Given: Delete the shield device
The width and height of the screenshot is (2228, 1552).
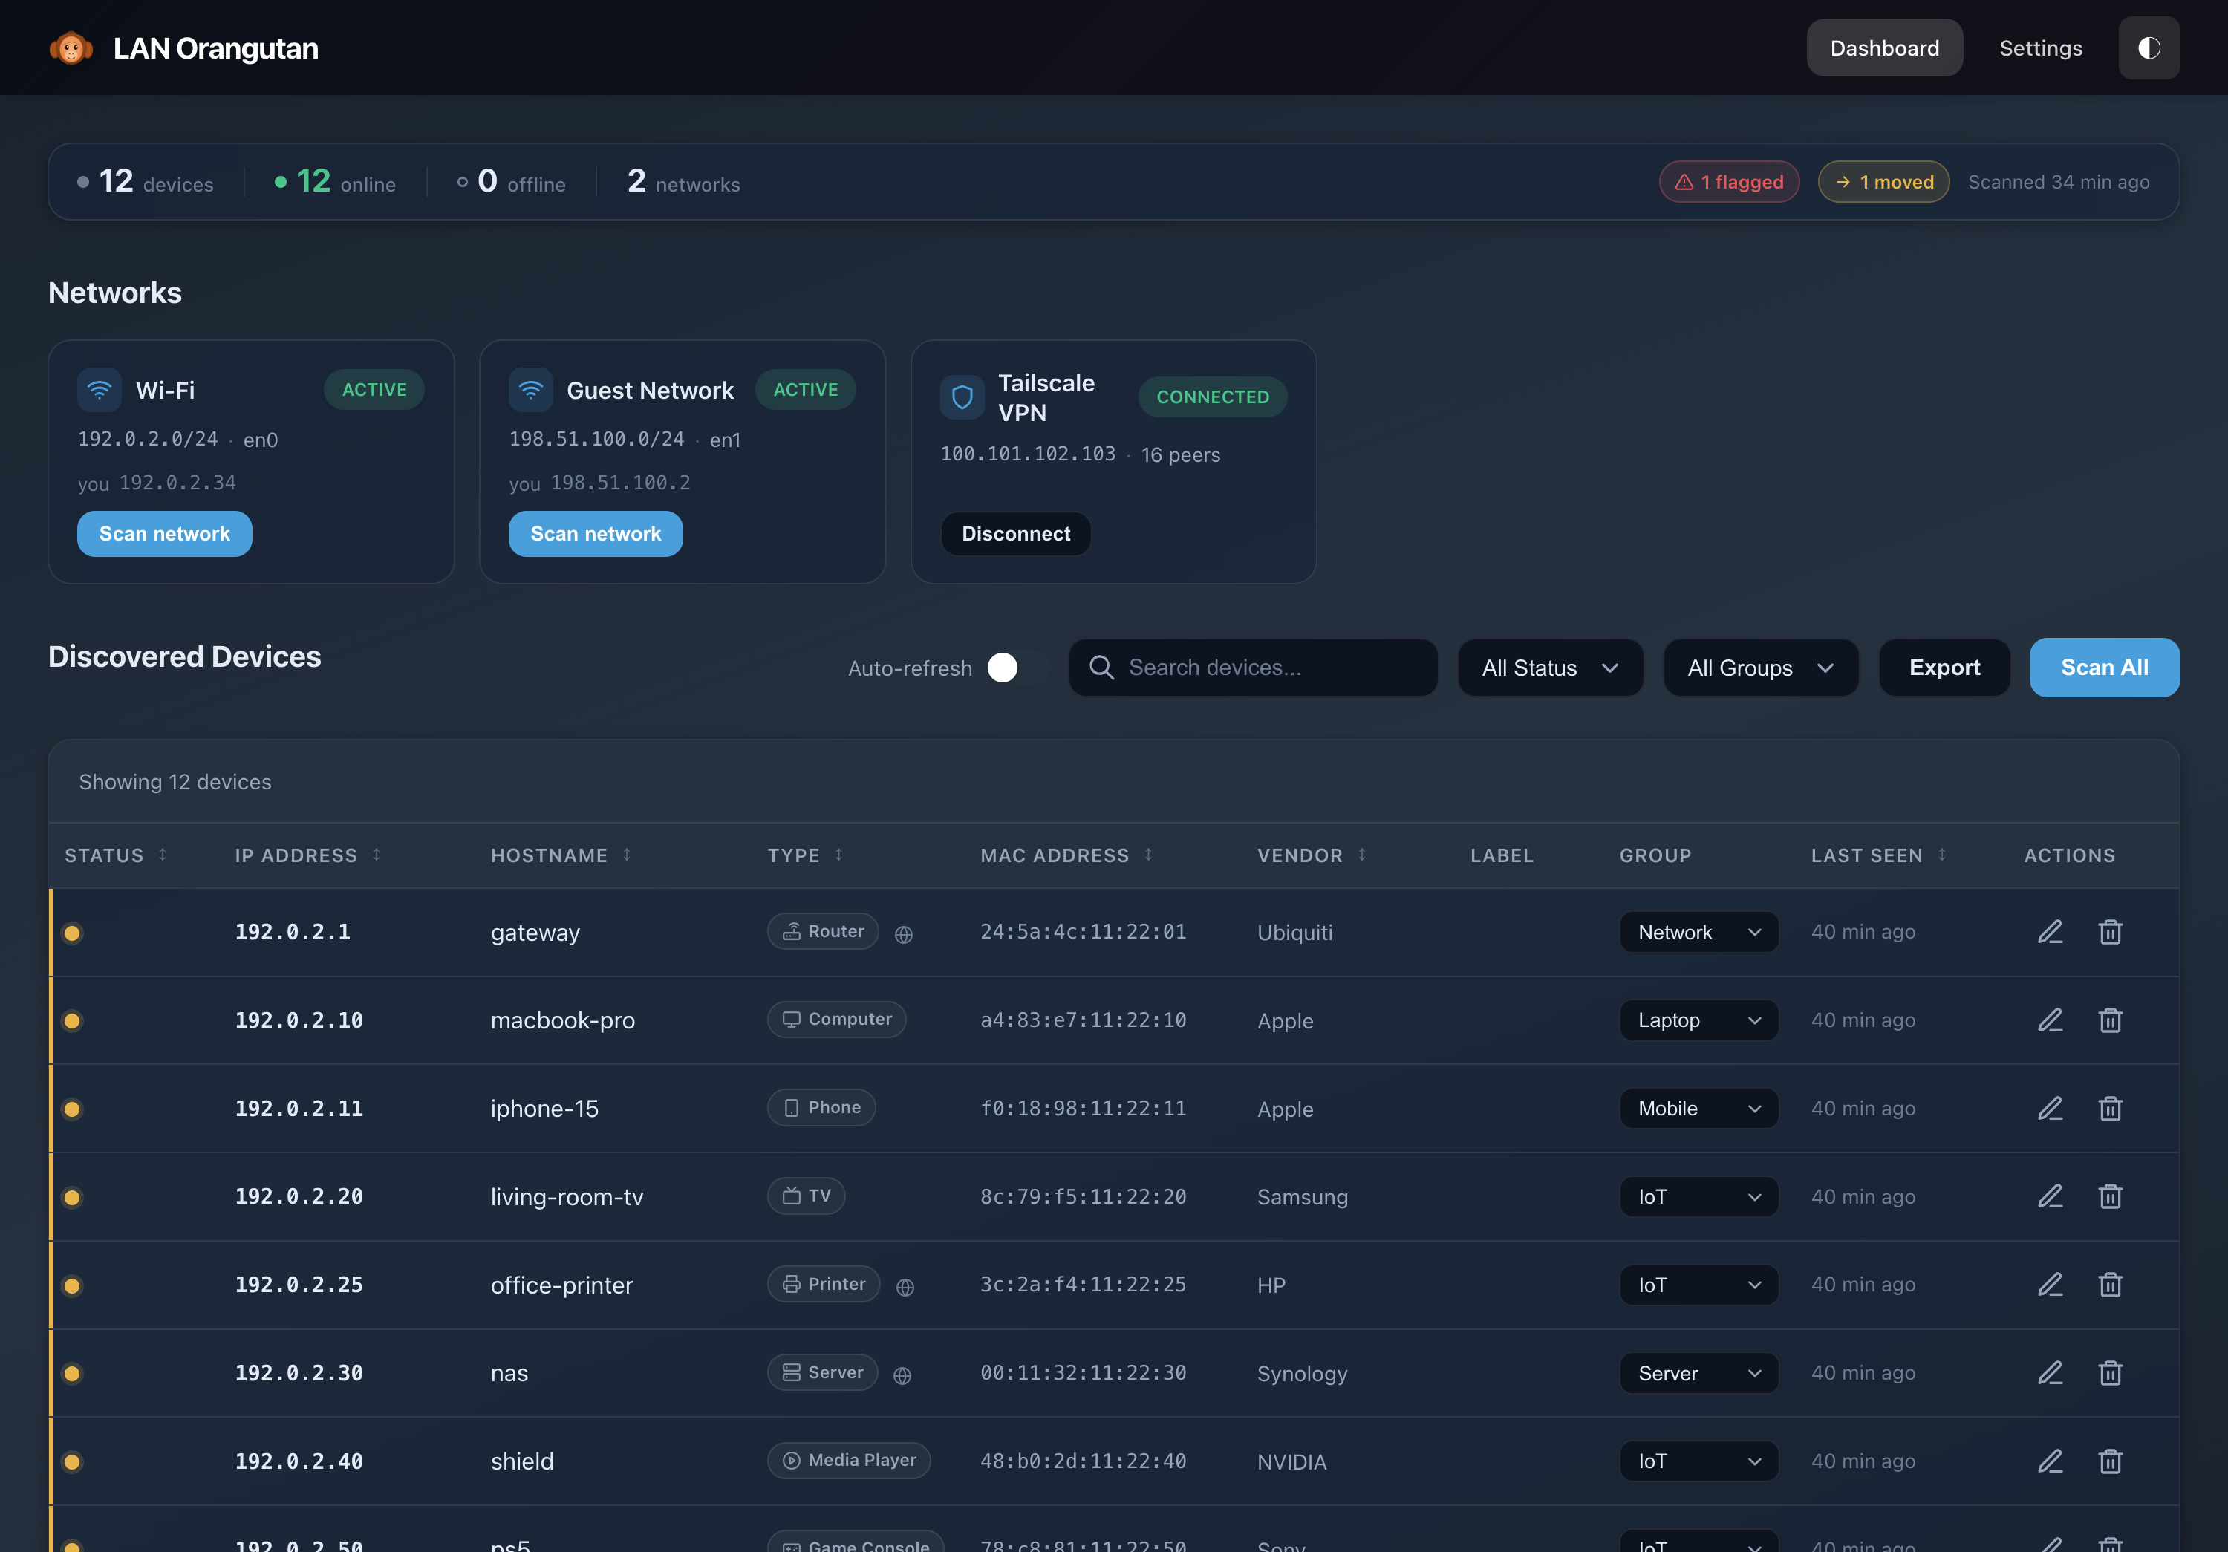Looking at the screenshot, I should pyautogui.click(x=2110, y=1462).
